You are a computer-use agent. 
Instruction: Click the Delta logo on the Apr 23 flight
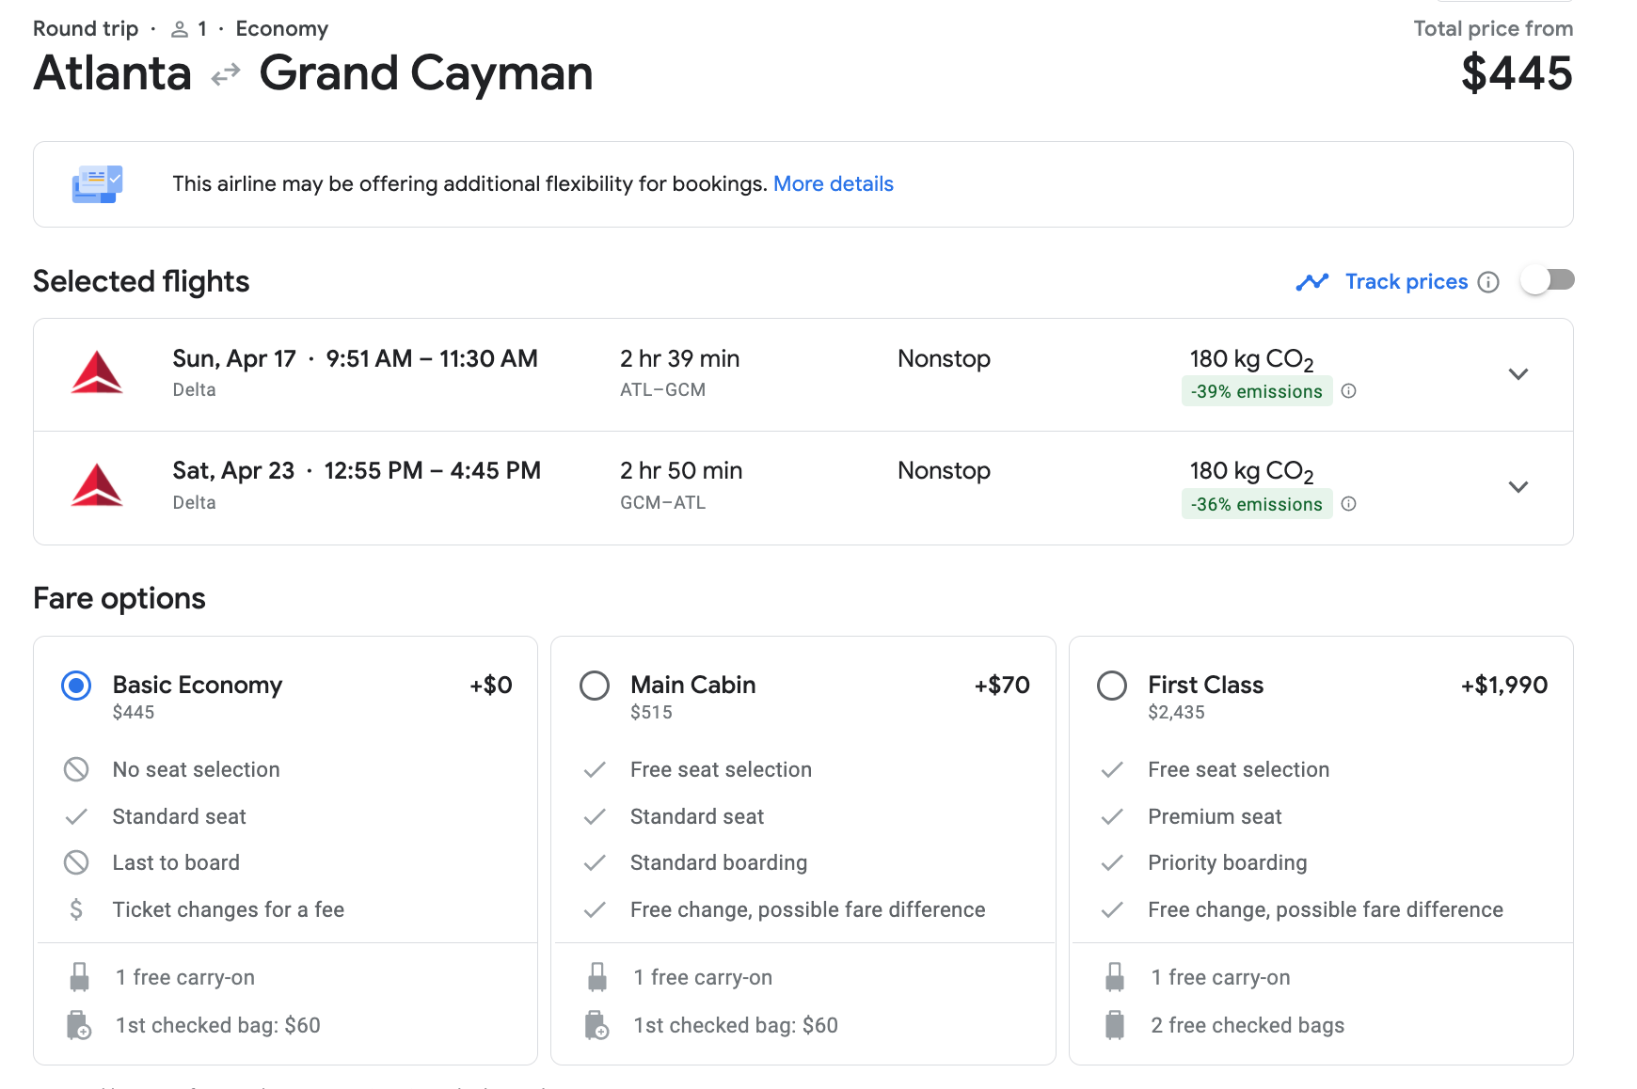(x=97, y=485)
